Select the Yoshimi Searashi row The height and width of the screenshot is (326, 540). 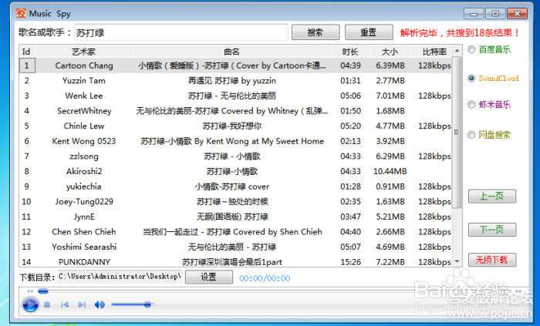pos(235,247)
